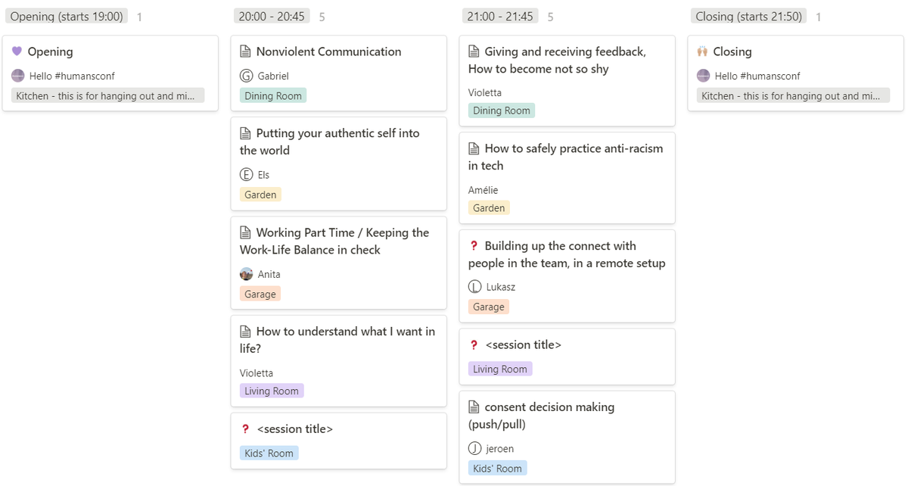Select the Opening (starts 19:00) column header

coord(67,16)
